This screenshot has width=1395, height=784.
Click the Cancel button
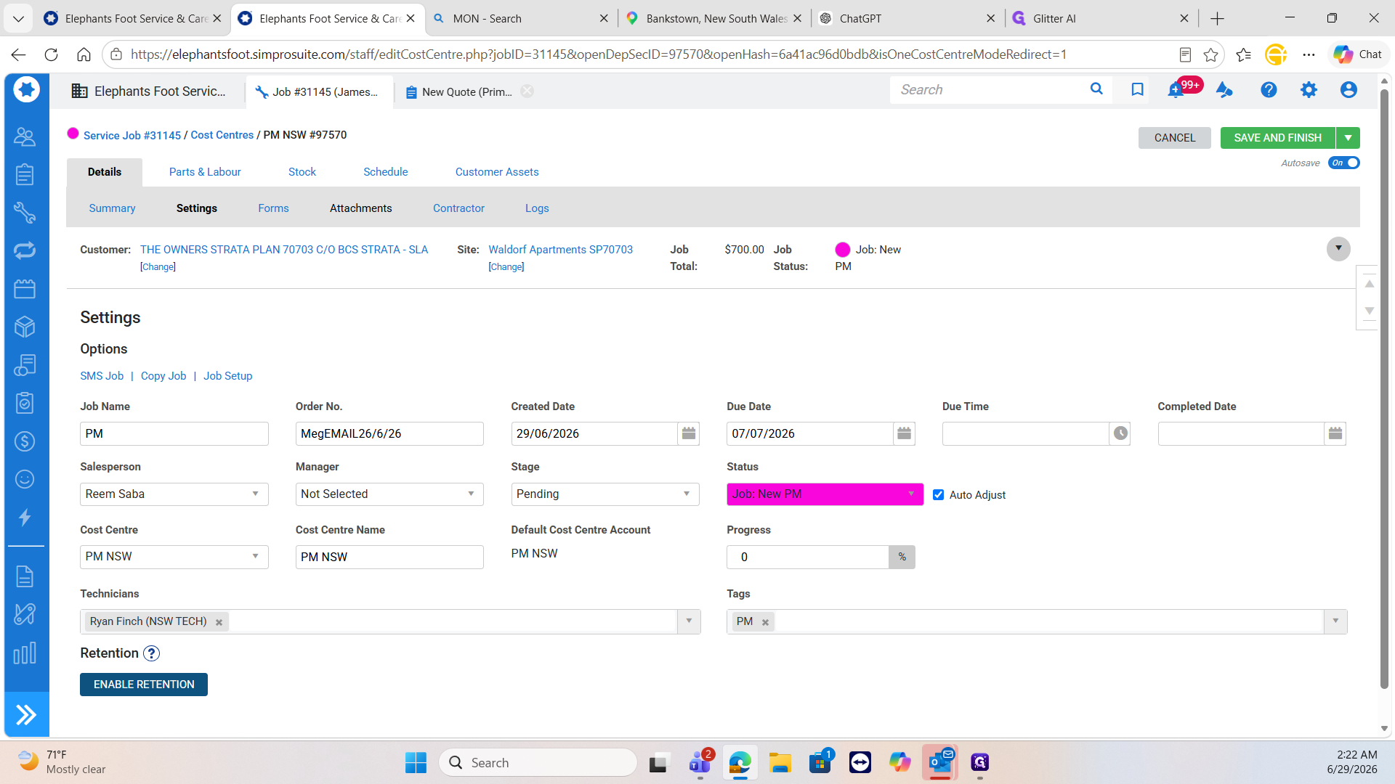(1175, 138)
